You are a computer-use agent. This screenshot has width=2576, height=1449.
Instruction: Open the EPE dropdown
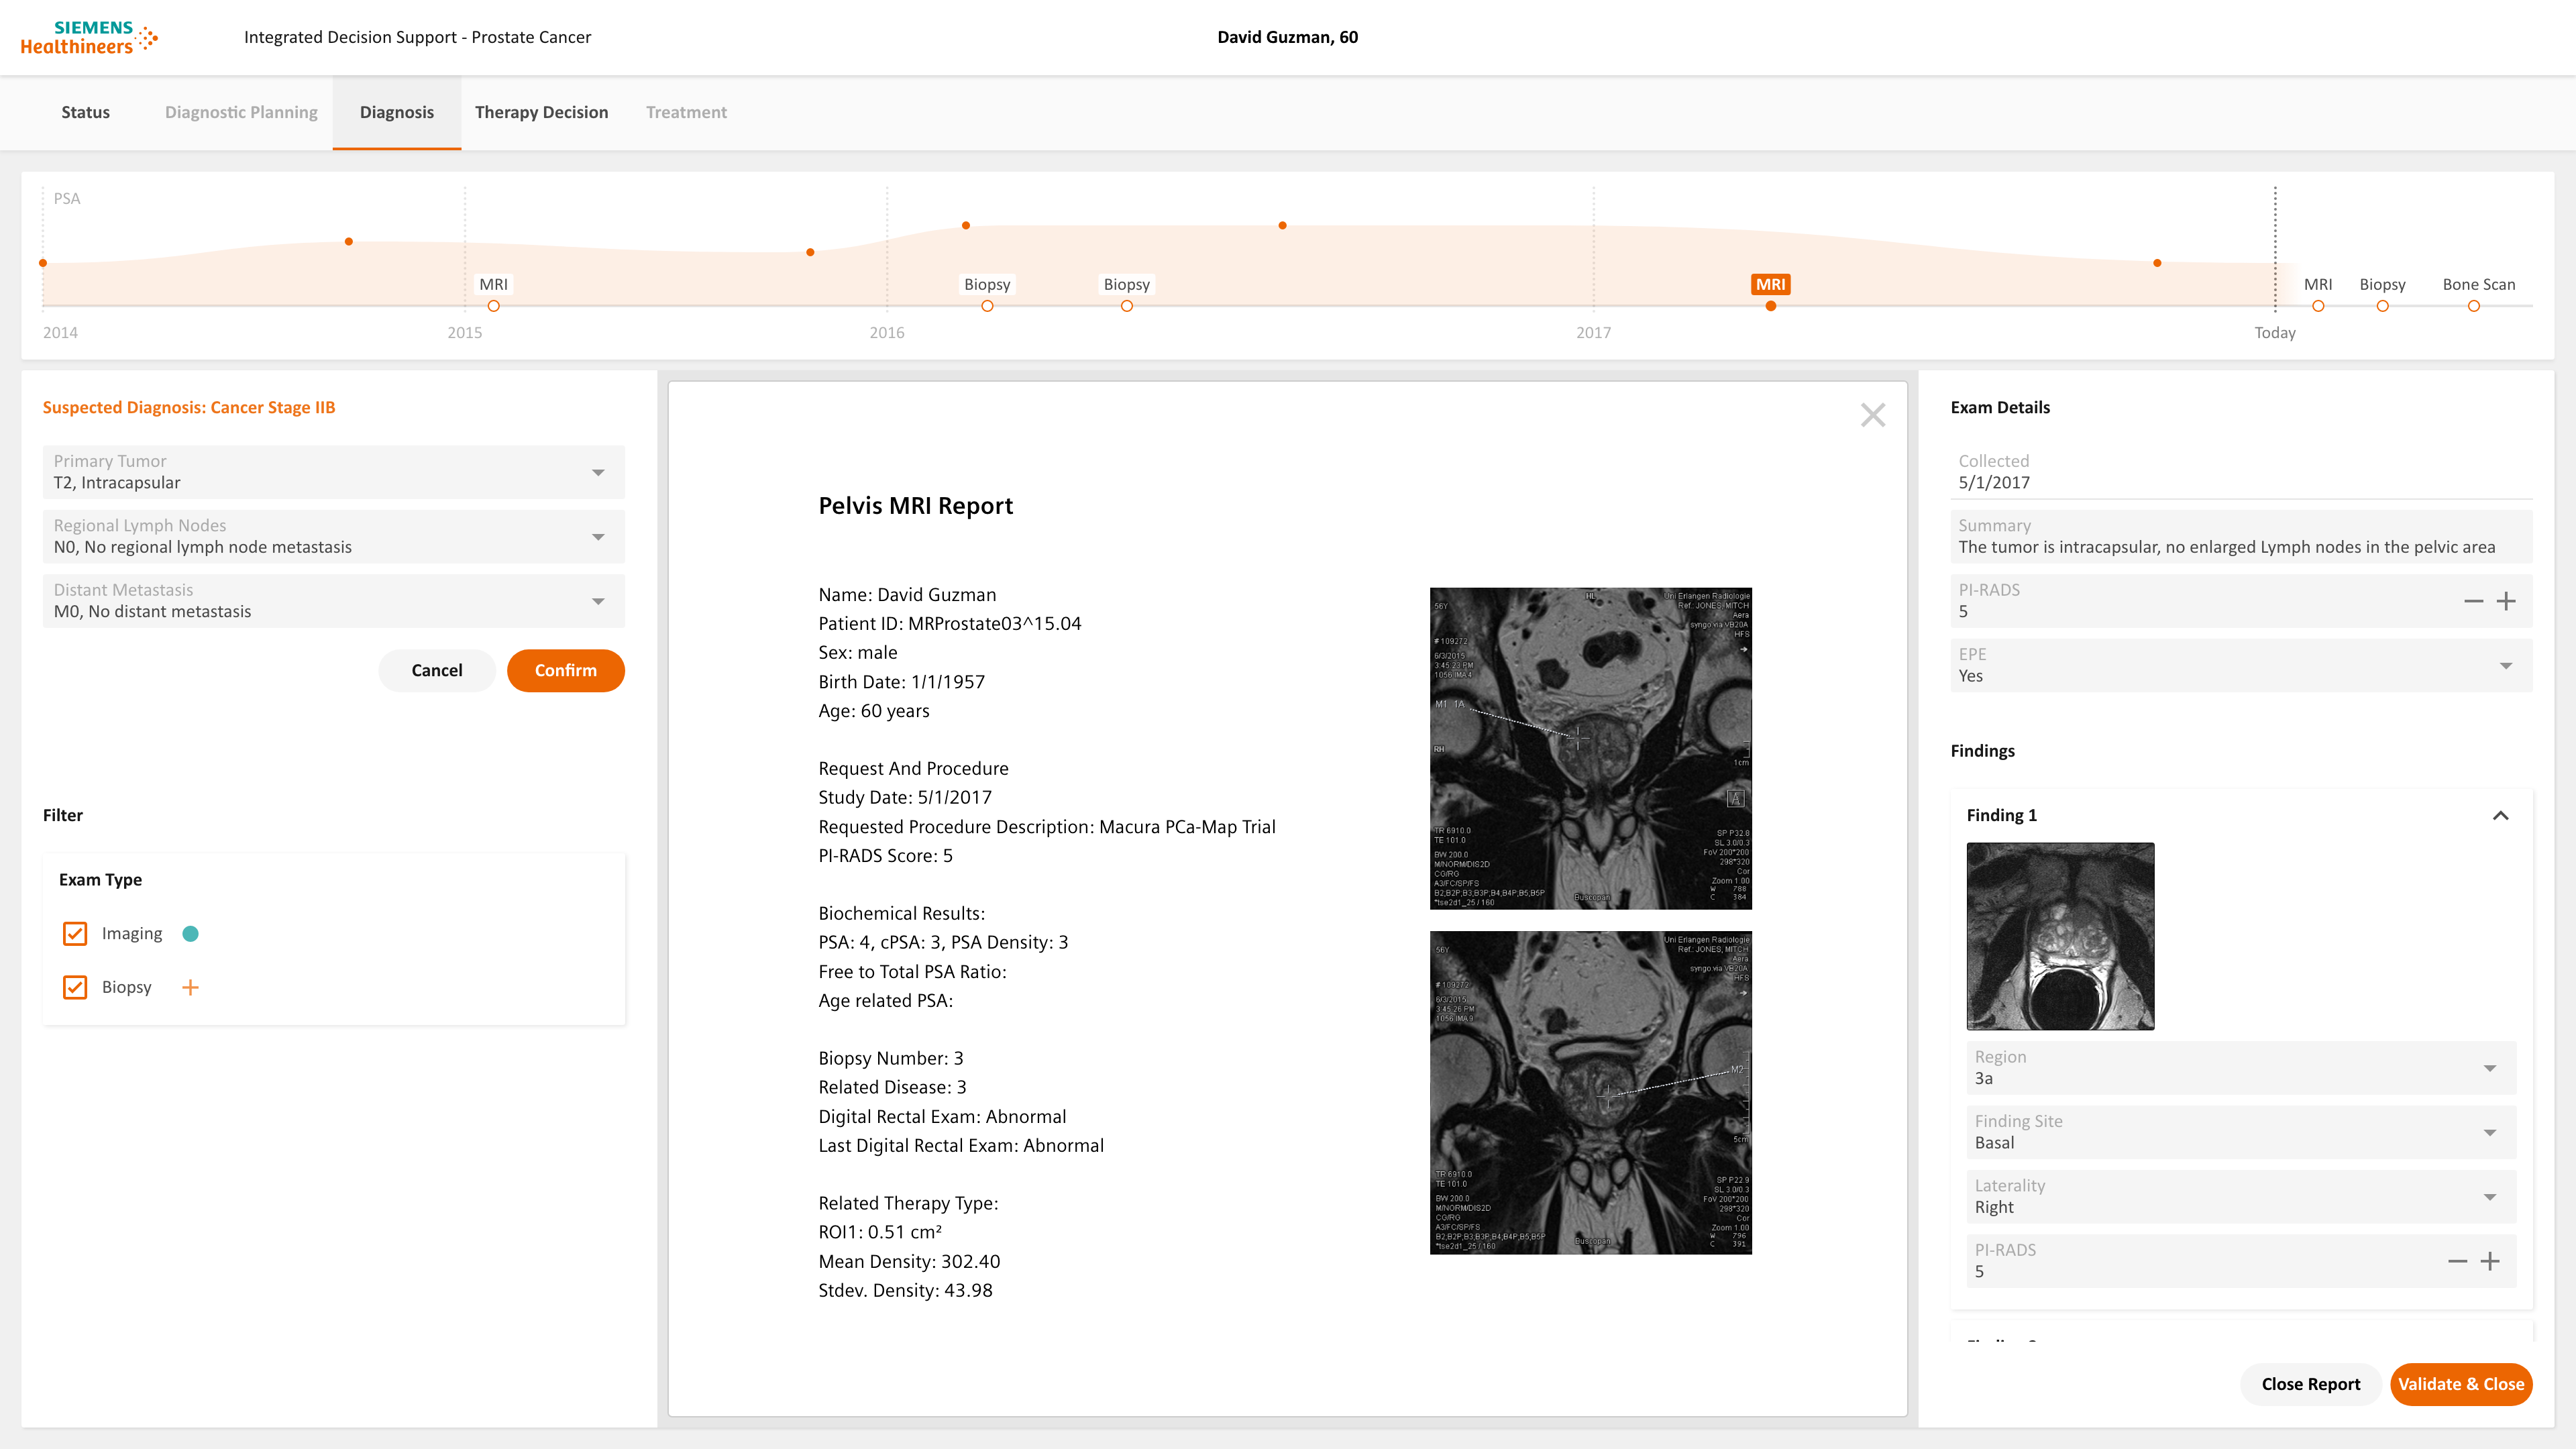[2241, 665]
